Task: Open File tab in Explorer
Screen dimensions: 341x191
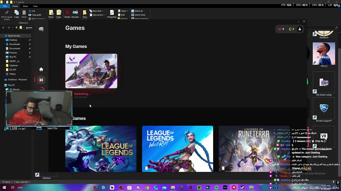Action: click(5, 6)
